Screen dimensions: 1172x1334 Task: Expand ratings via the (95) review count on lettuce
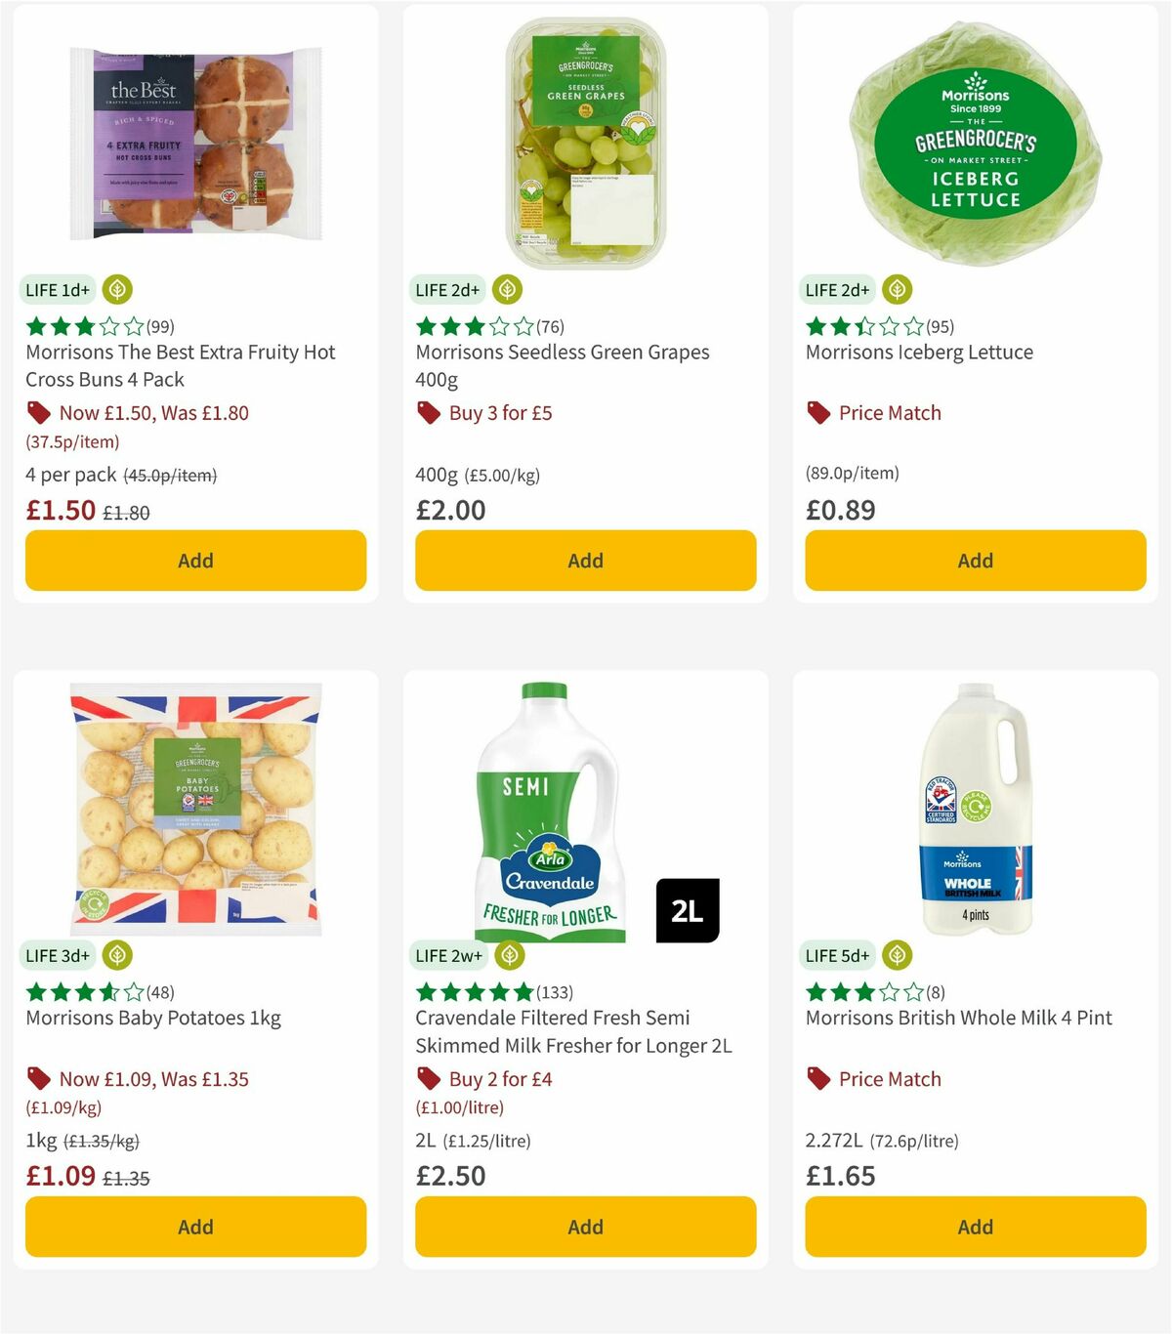coord(941,326)
